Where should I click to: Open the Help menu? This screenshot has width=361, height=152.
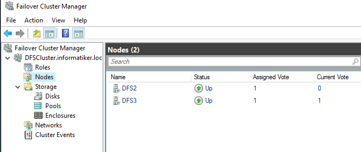(80, 20)
